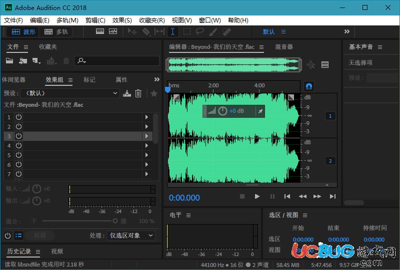
Task: Show spectral frequency display icon
Action: click(x=100, y=31)
